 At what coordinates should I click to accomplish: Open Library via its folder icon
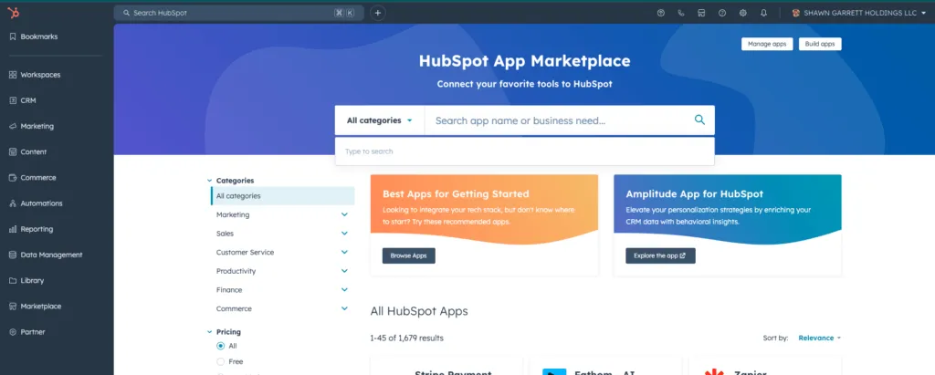pyautogui.click(x=13, y=280)
